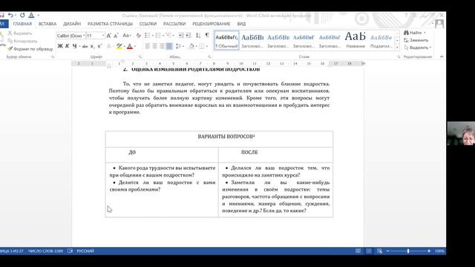Apply red font color
The height and width of the screenshot is (267, 475).
130,46
